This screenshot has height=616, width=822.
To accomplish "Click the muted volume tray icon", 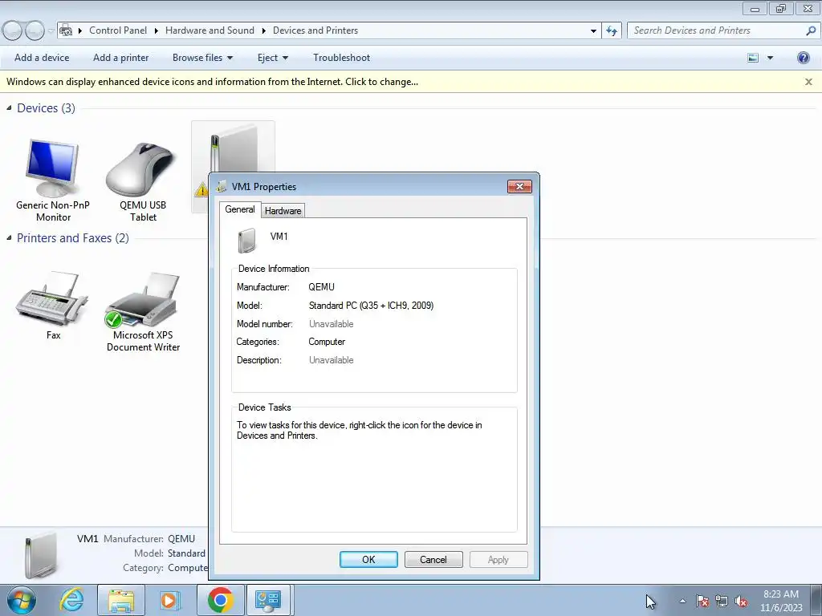I will tap(741, 602).
